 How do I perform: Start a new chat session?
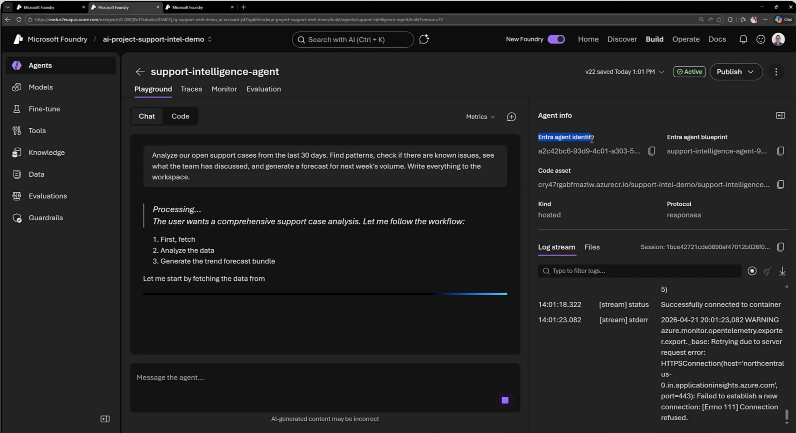click(511, 117)
